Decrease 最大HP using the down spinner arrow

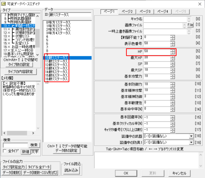pos(173,58)
